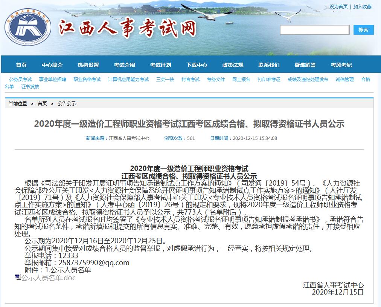
Task: Click 加入收藏 to bookmark the site
Action: 362,7
